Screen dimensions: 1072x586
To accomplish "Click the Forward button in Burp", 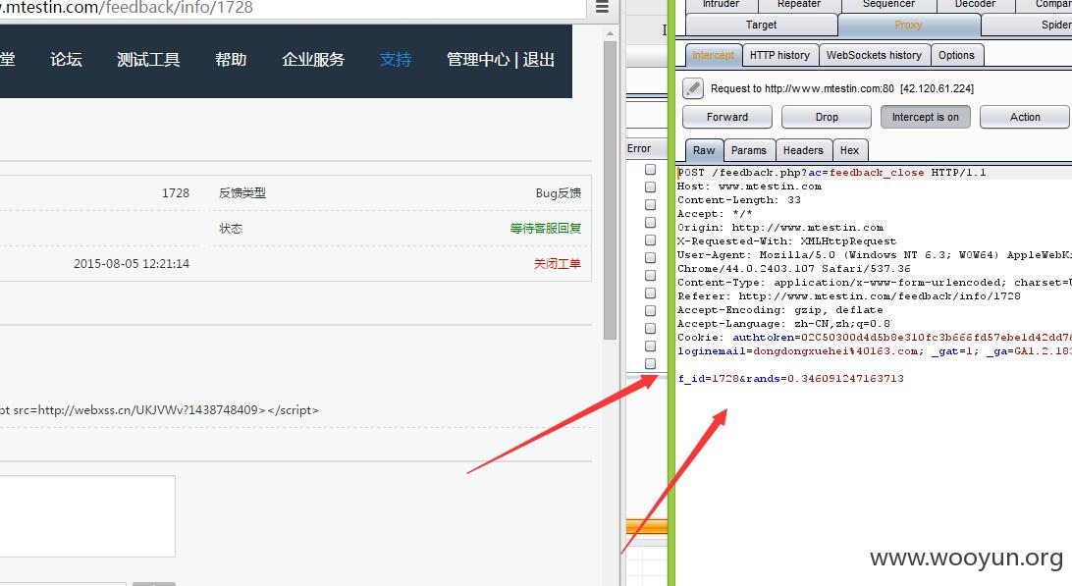I will coord(726,117).
